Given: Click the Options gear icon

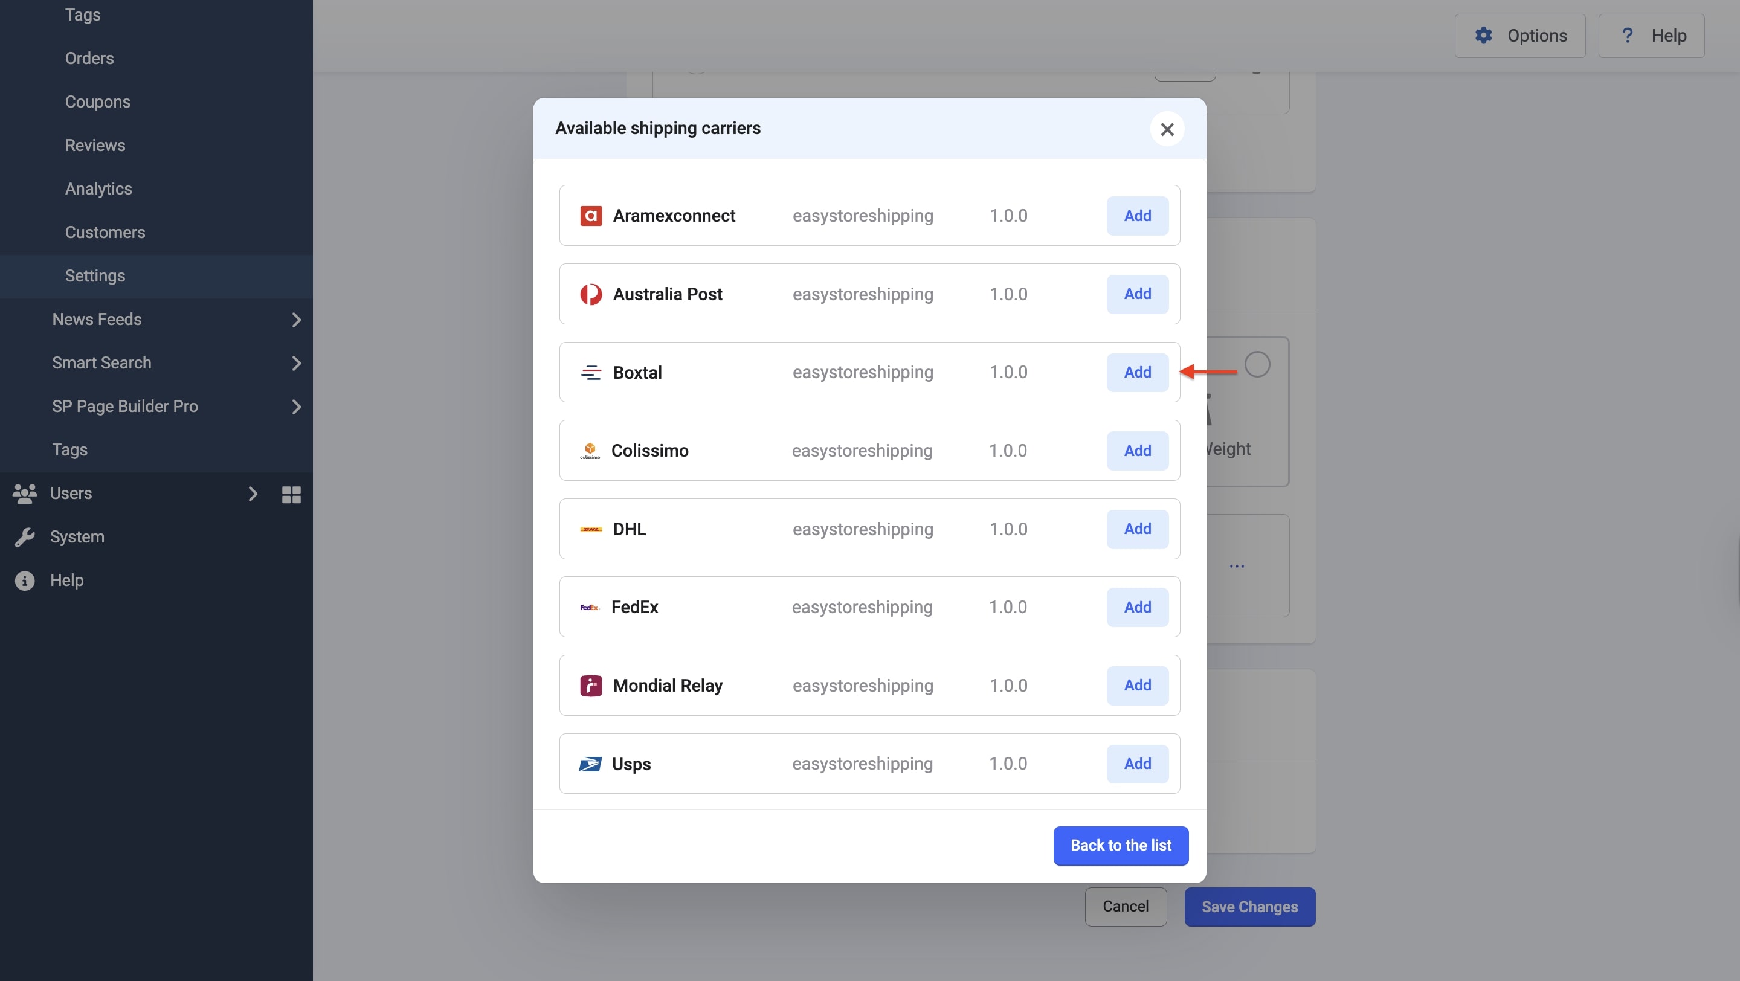Looking at the screenshot, I should pyautogui.click(x=1483, y=36).
